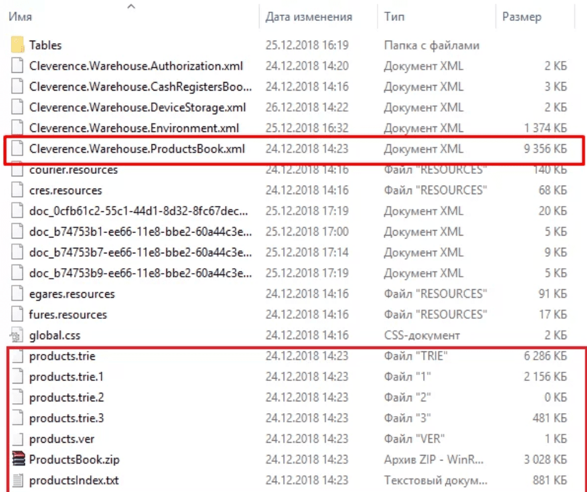This screenshot has height=492, width=587.
Task: Select Cleverence.Warehouse.Environment.xml in the list
Action: (134, 128)
